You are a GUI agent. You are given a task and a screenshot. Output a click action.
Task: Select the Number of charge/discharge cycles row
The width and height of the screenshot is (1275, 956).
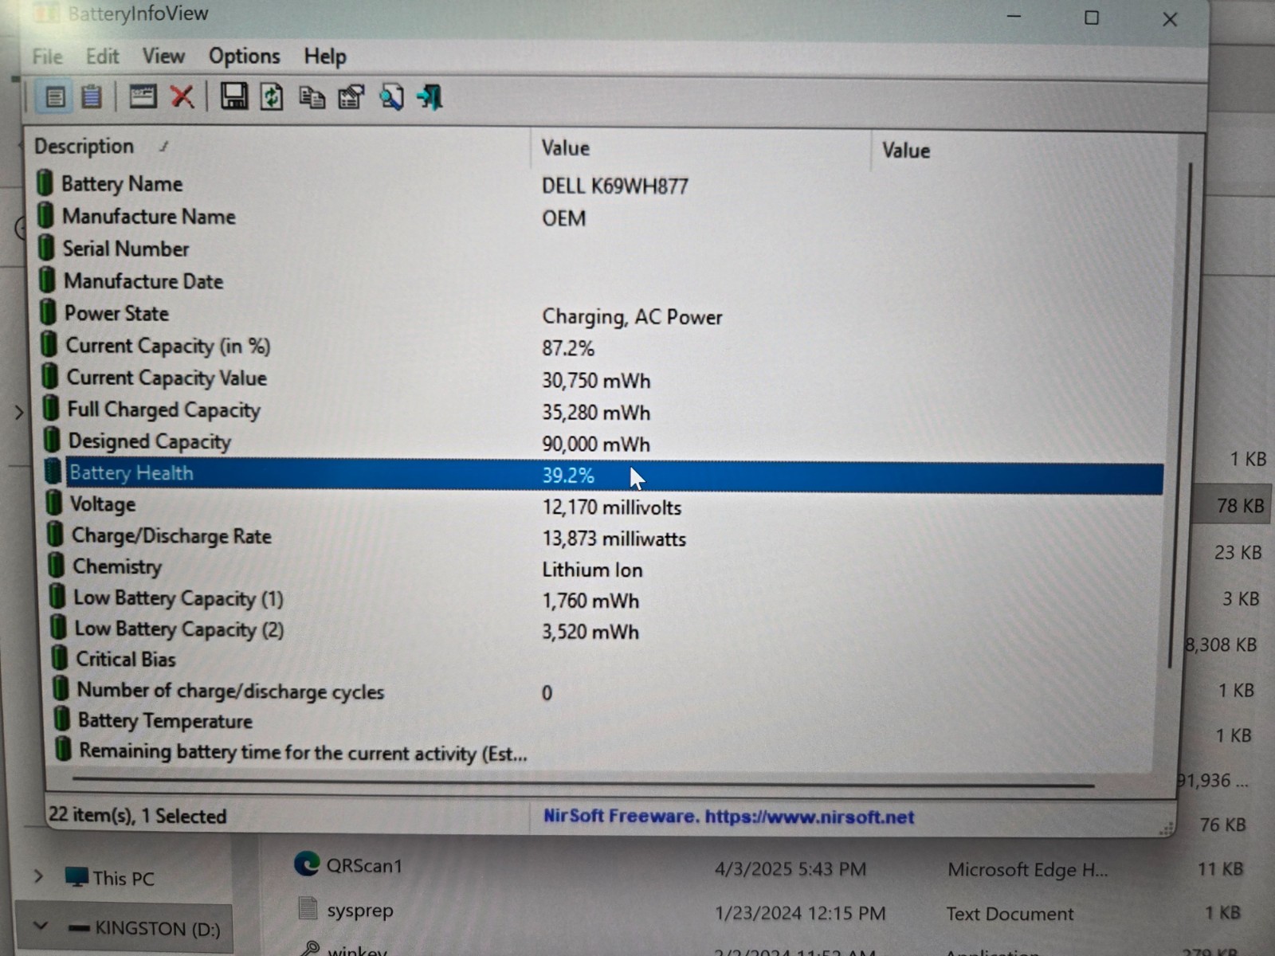click(x=606, y=692)
